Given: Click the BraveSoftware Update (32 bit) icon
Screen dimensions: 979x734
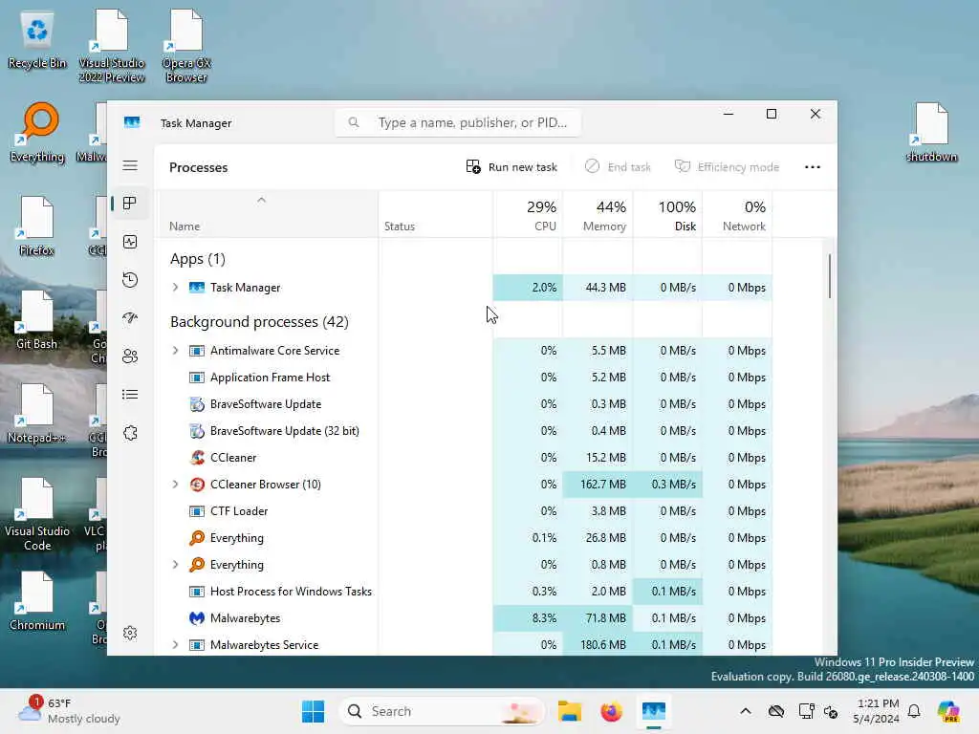Looking at the screenshot, I should pos(197,431).
